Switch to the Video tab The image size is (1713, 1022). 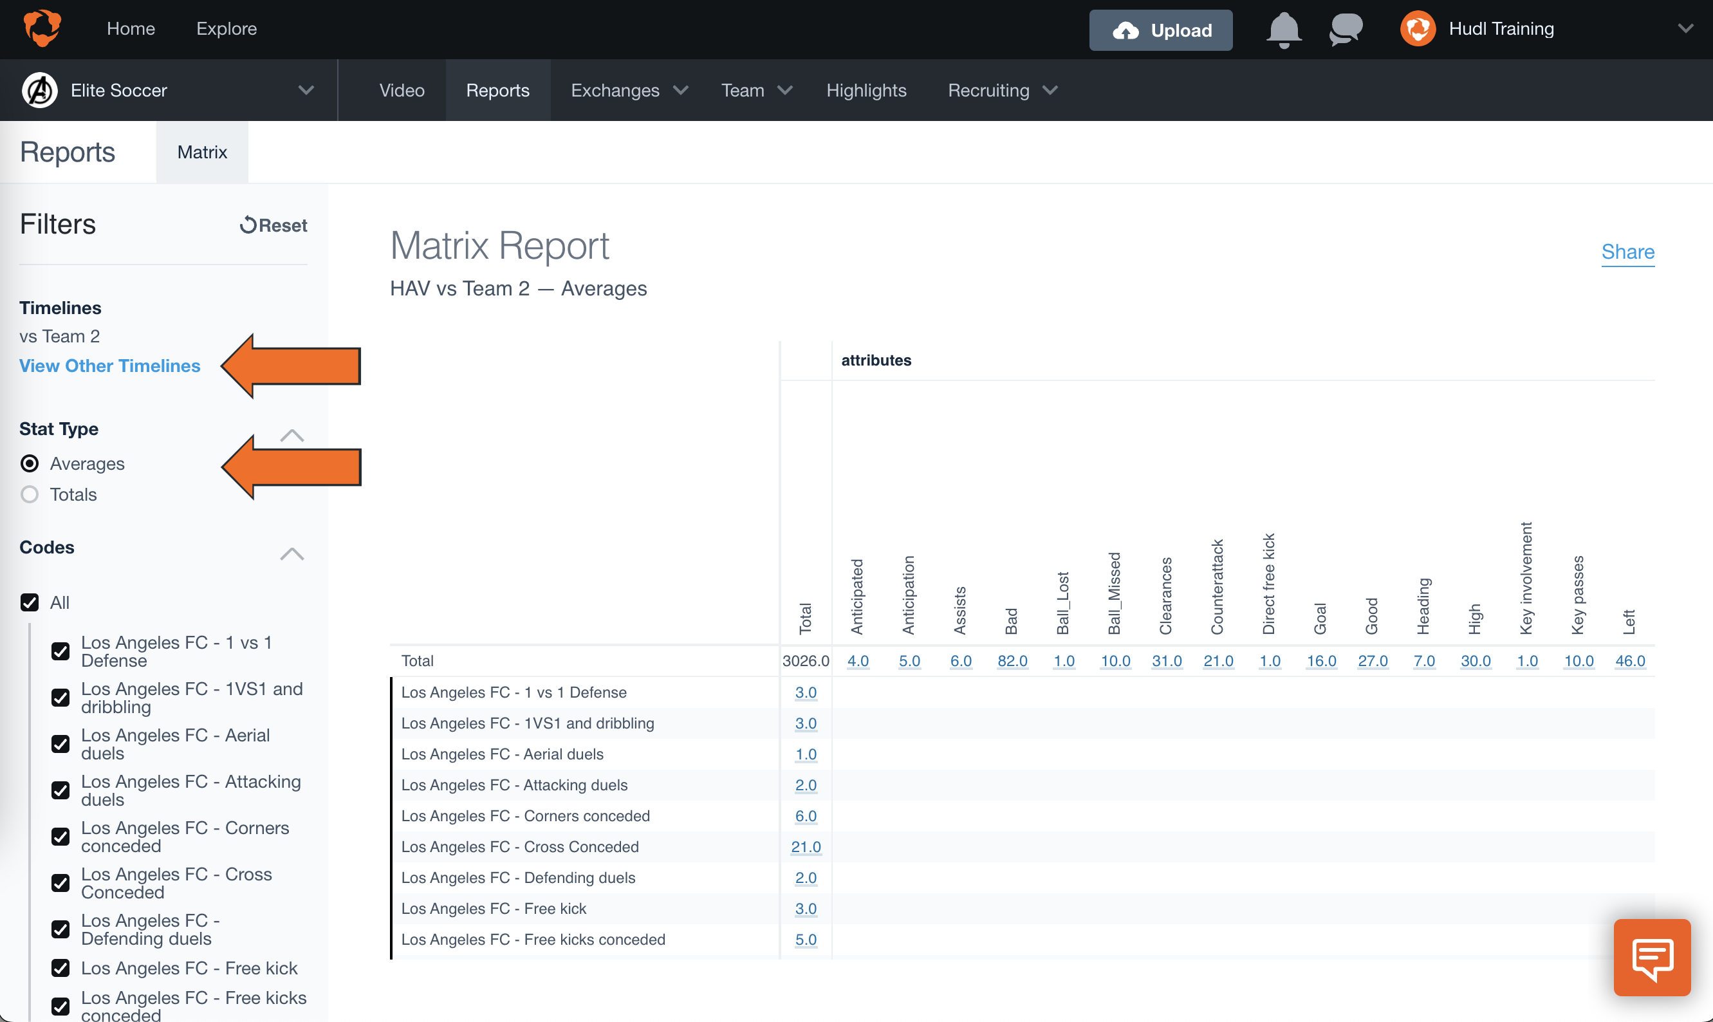pyautogui.click(x=402, y=90)
